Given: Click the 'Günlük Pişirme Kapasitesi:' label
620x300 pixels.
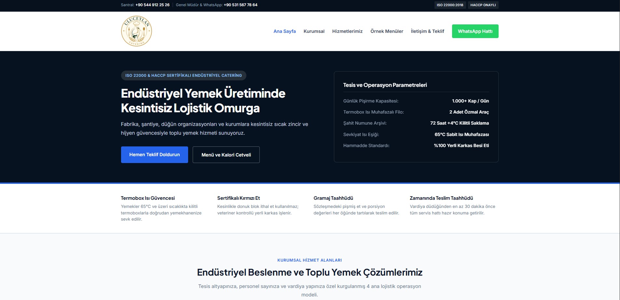Looking at the screenshot, I should pyautogui.click(x=371, y=101).
